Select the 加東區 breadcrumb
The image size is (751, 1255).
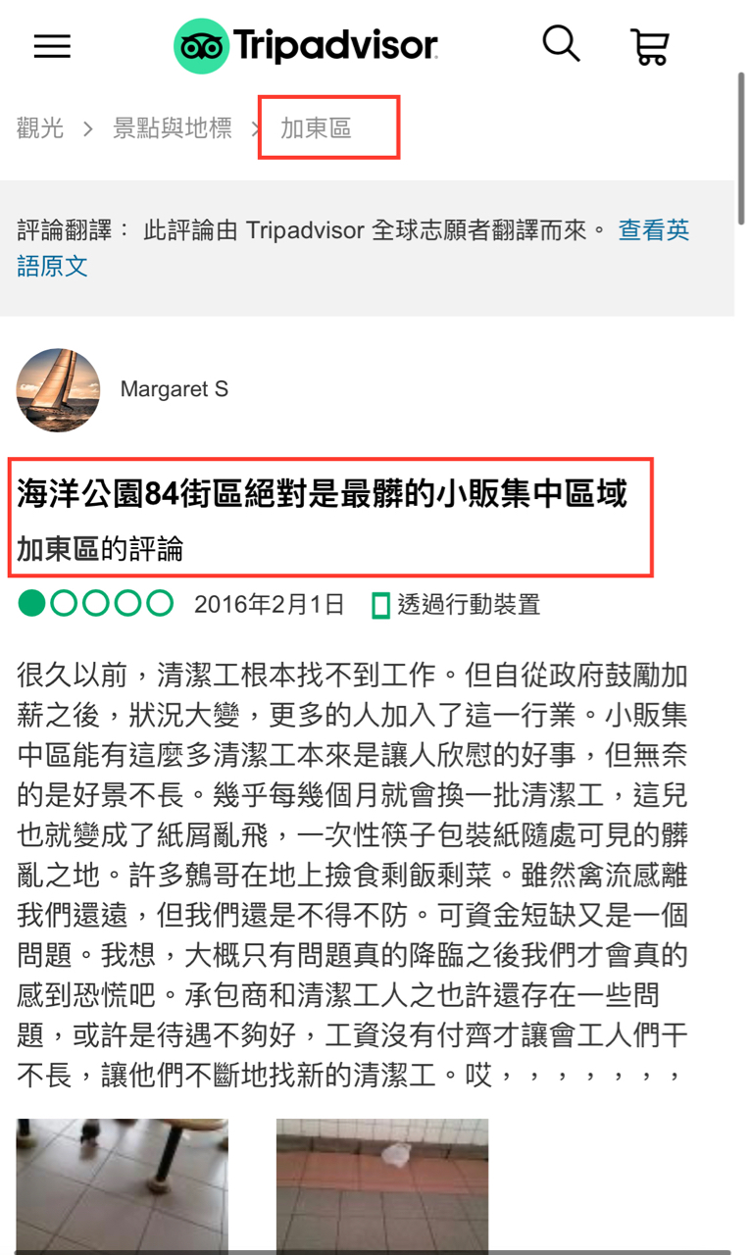click(316, 128)
